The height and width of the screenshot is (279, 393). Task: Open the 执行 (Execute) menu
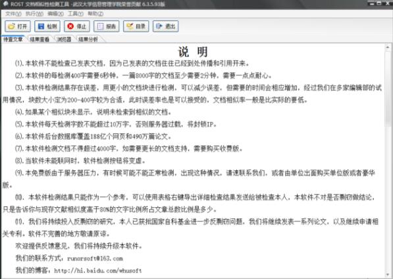[x=35, y=14]
